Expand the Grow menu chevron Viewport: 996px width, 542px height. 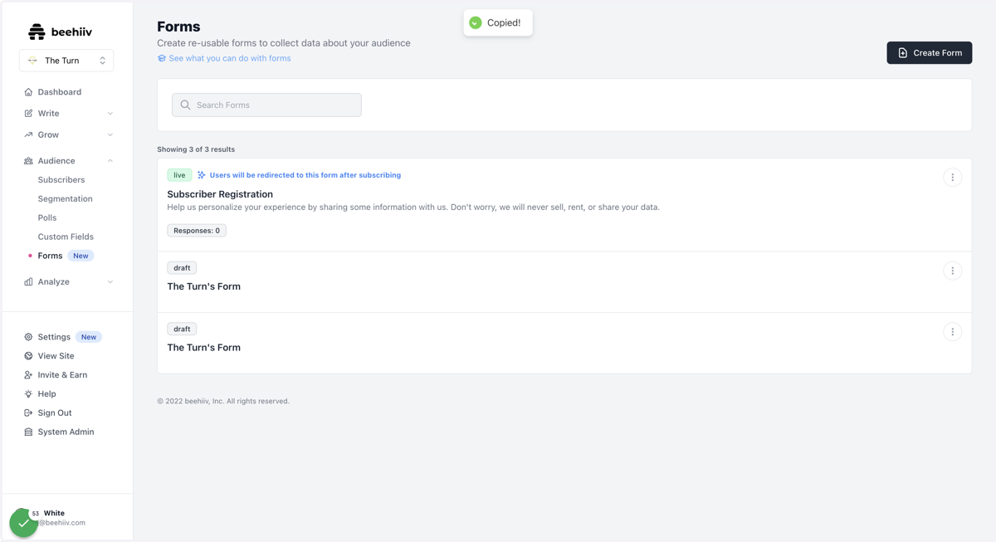click(110, 134)
